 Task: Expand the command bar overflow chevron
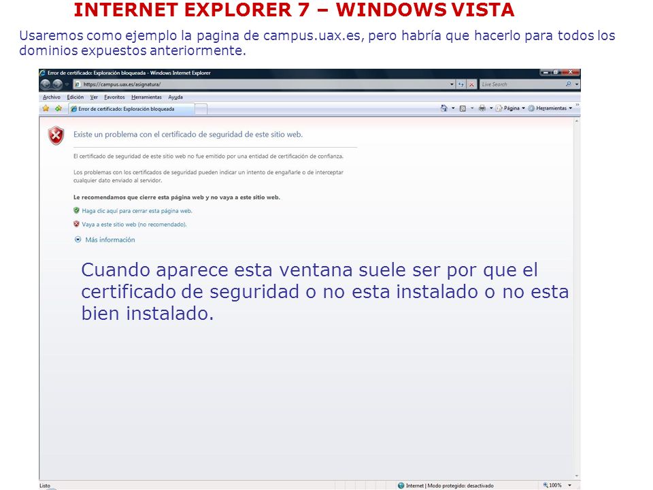click(577, 105)
